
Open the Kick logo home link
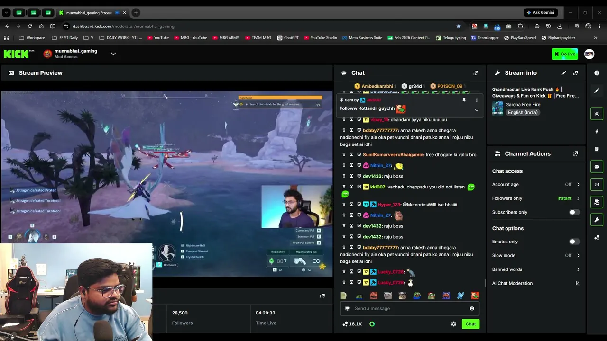click(19, 54)
